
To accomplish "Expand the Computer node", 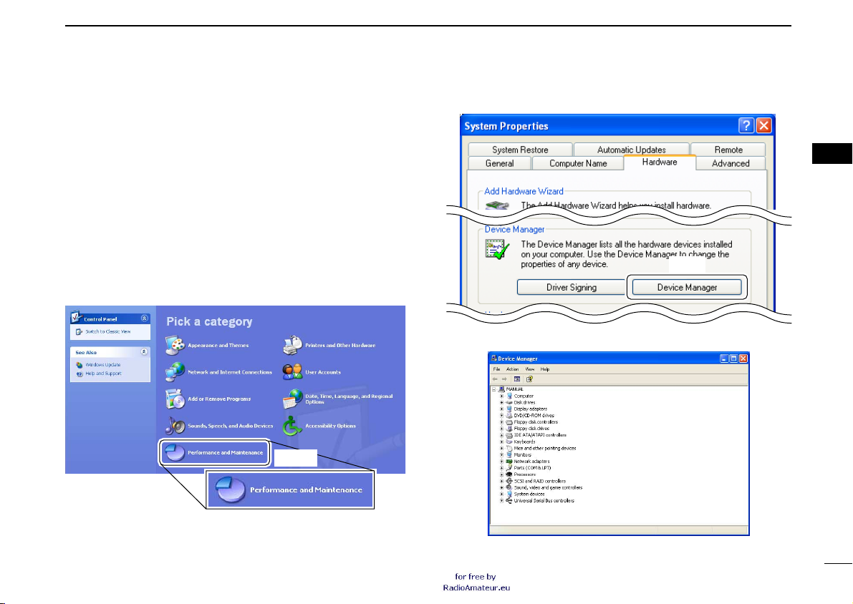I will tap(501, 396).
